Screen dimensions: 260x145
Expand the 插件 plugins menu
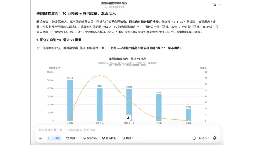click(x=127, y=138)
